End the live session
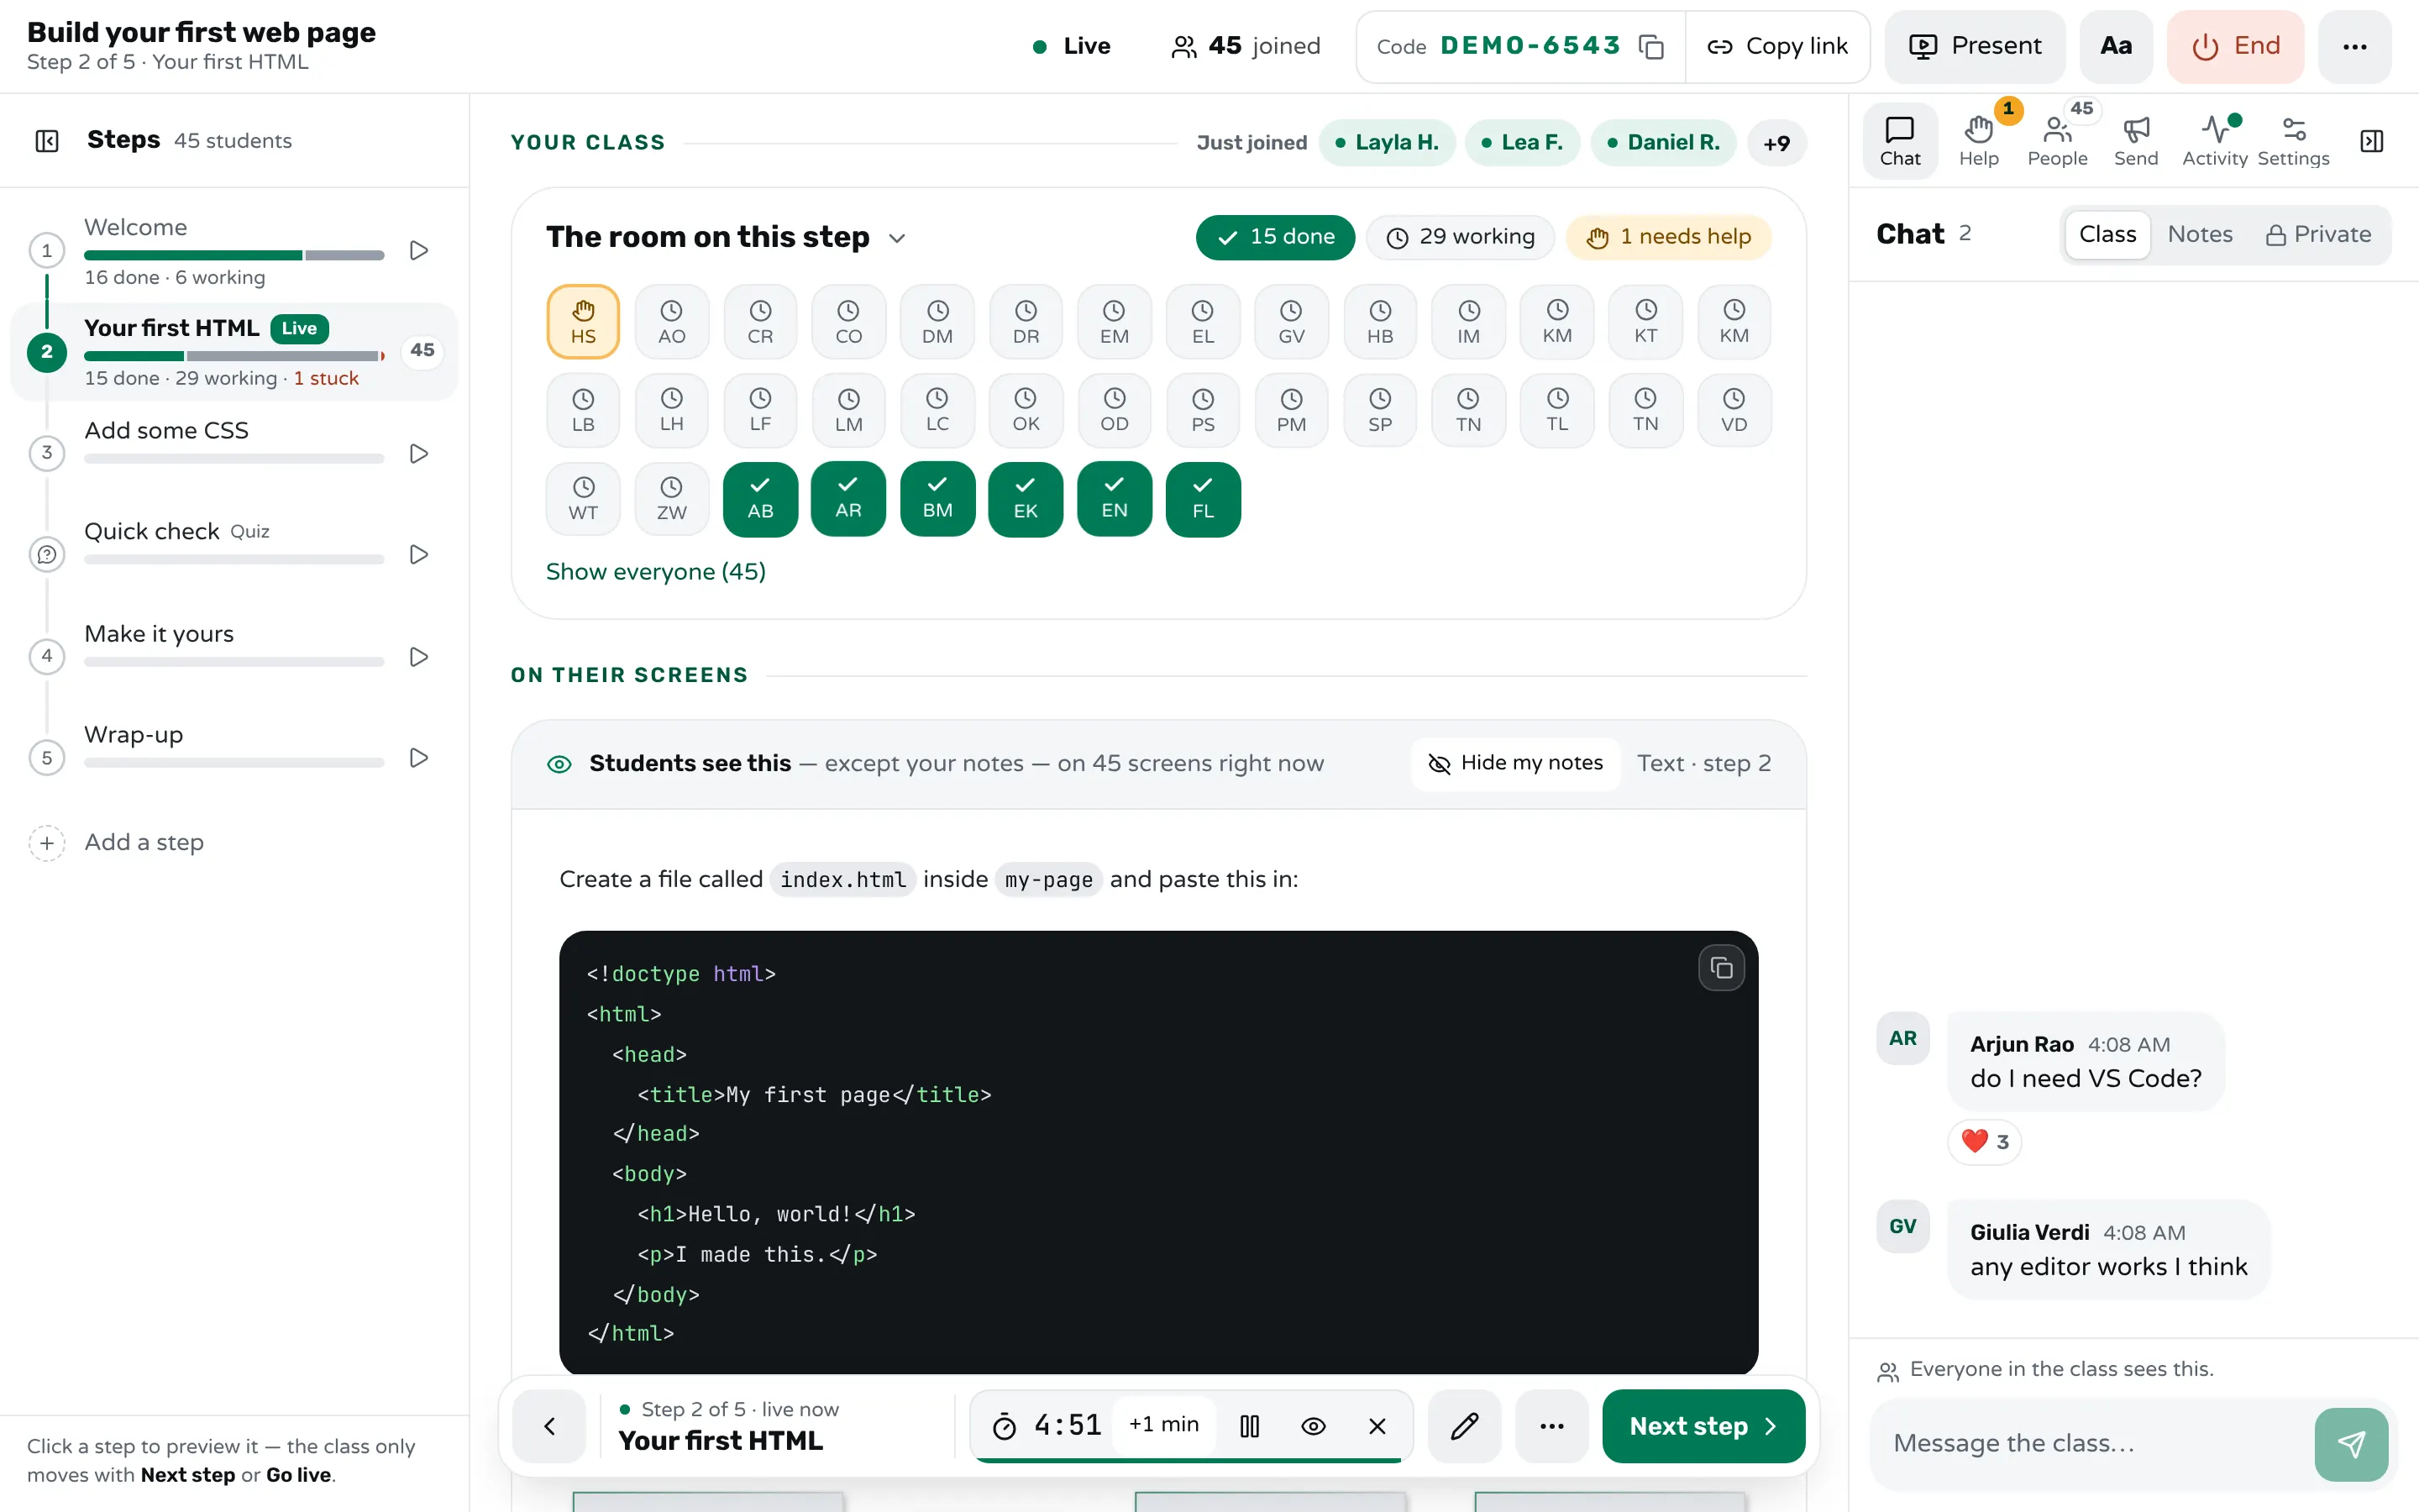The width and height of the screenshot is (2419, 1512). coord(2235,46)
